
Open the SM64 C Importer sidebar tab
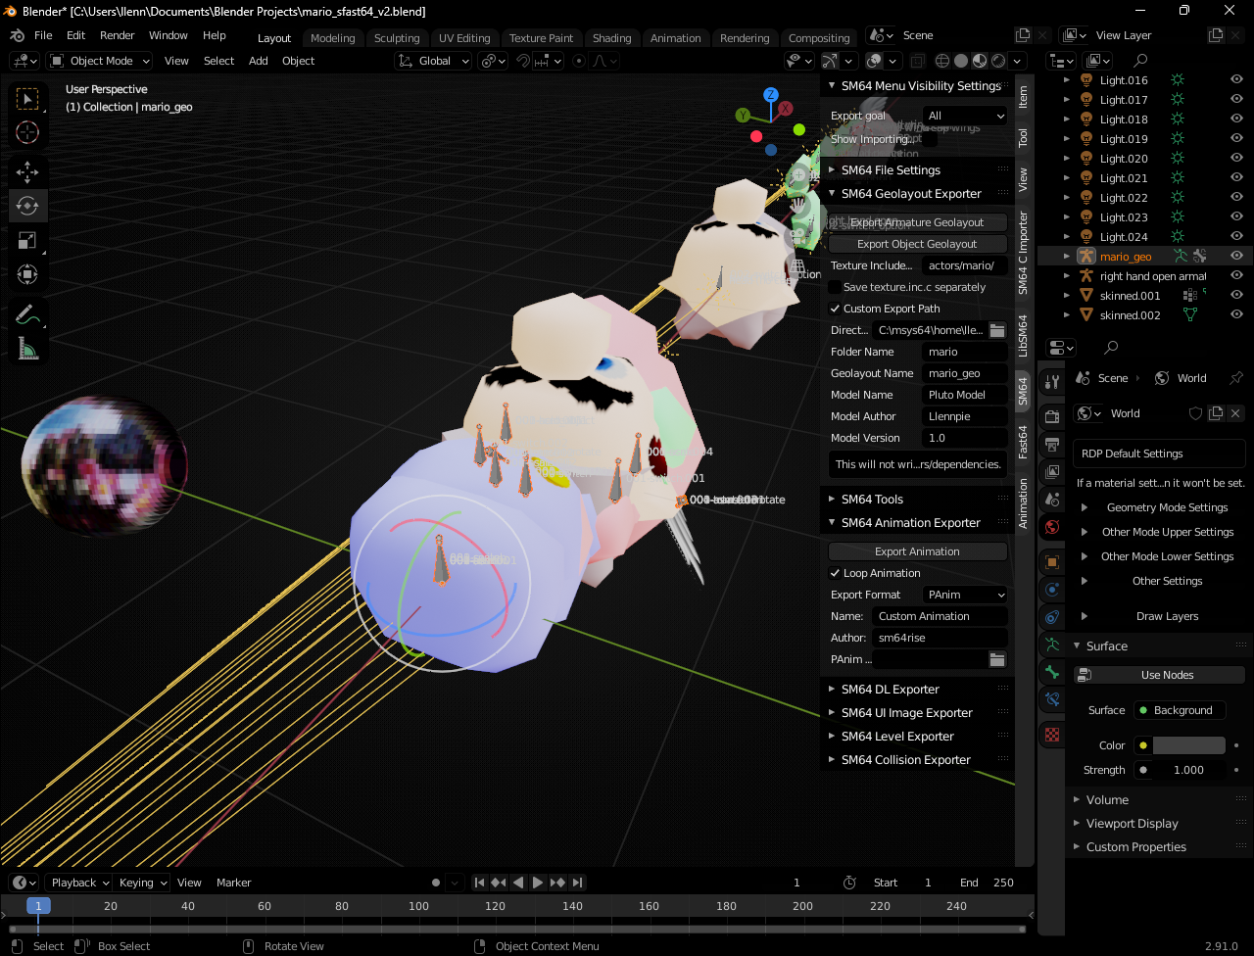coord(1023,253)
